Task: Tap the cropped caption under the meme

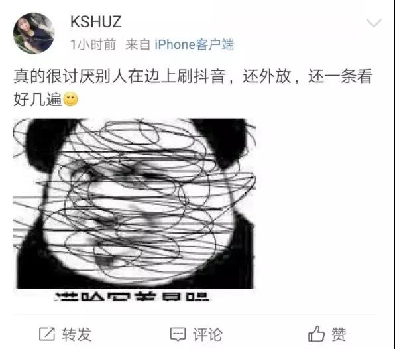Action: [x=132, y=297]
